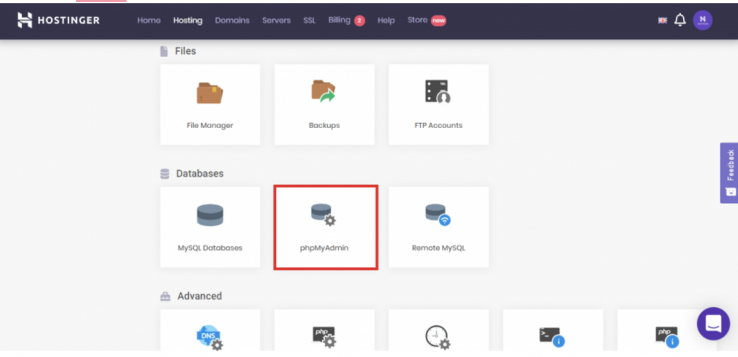Open Remote MySQL
This screenshot has width=738, height=357.
point(439,227)
